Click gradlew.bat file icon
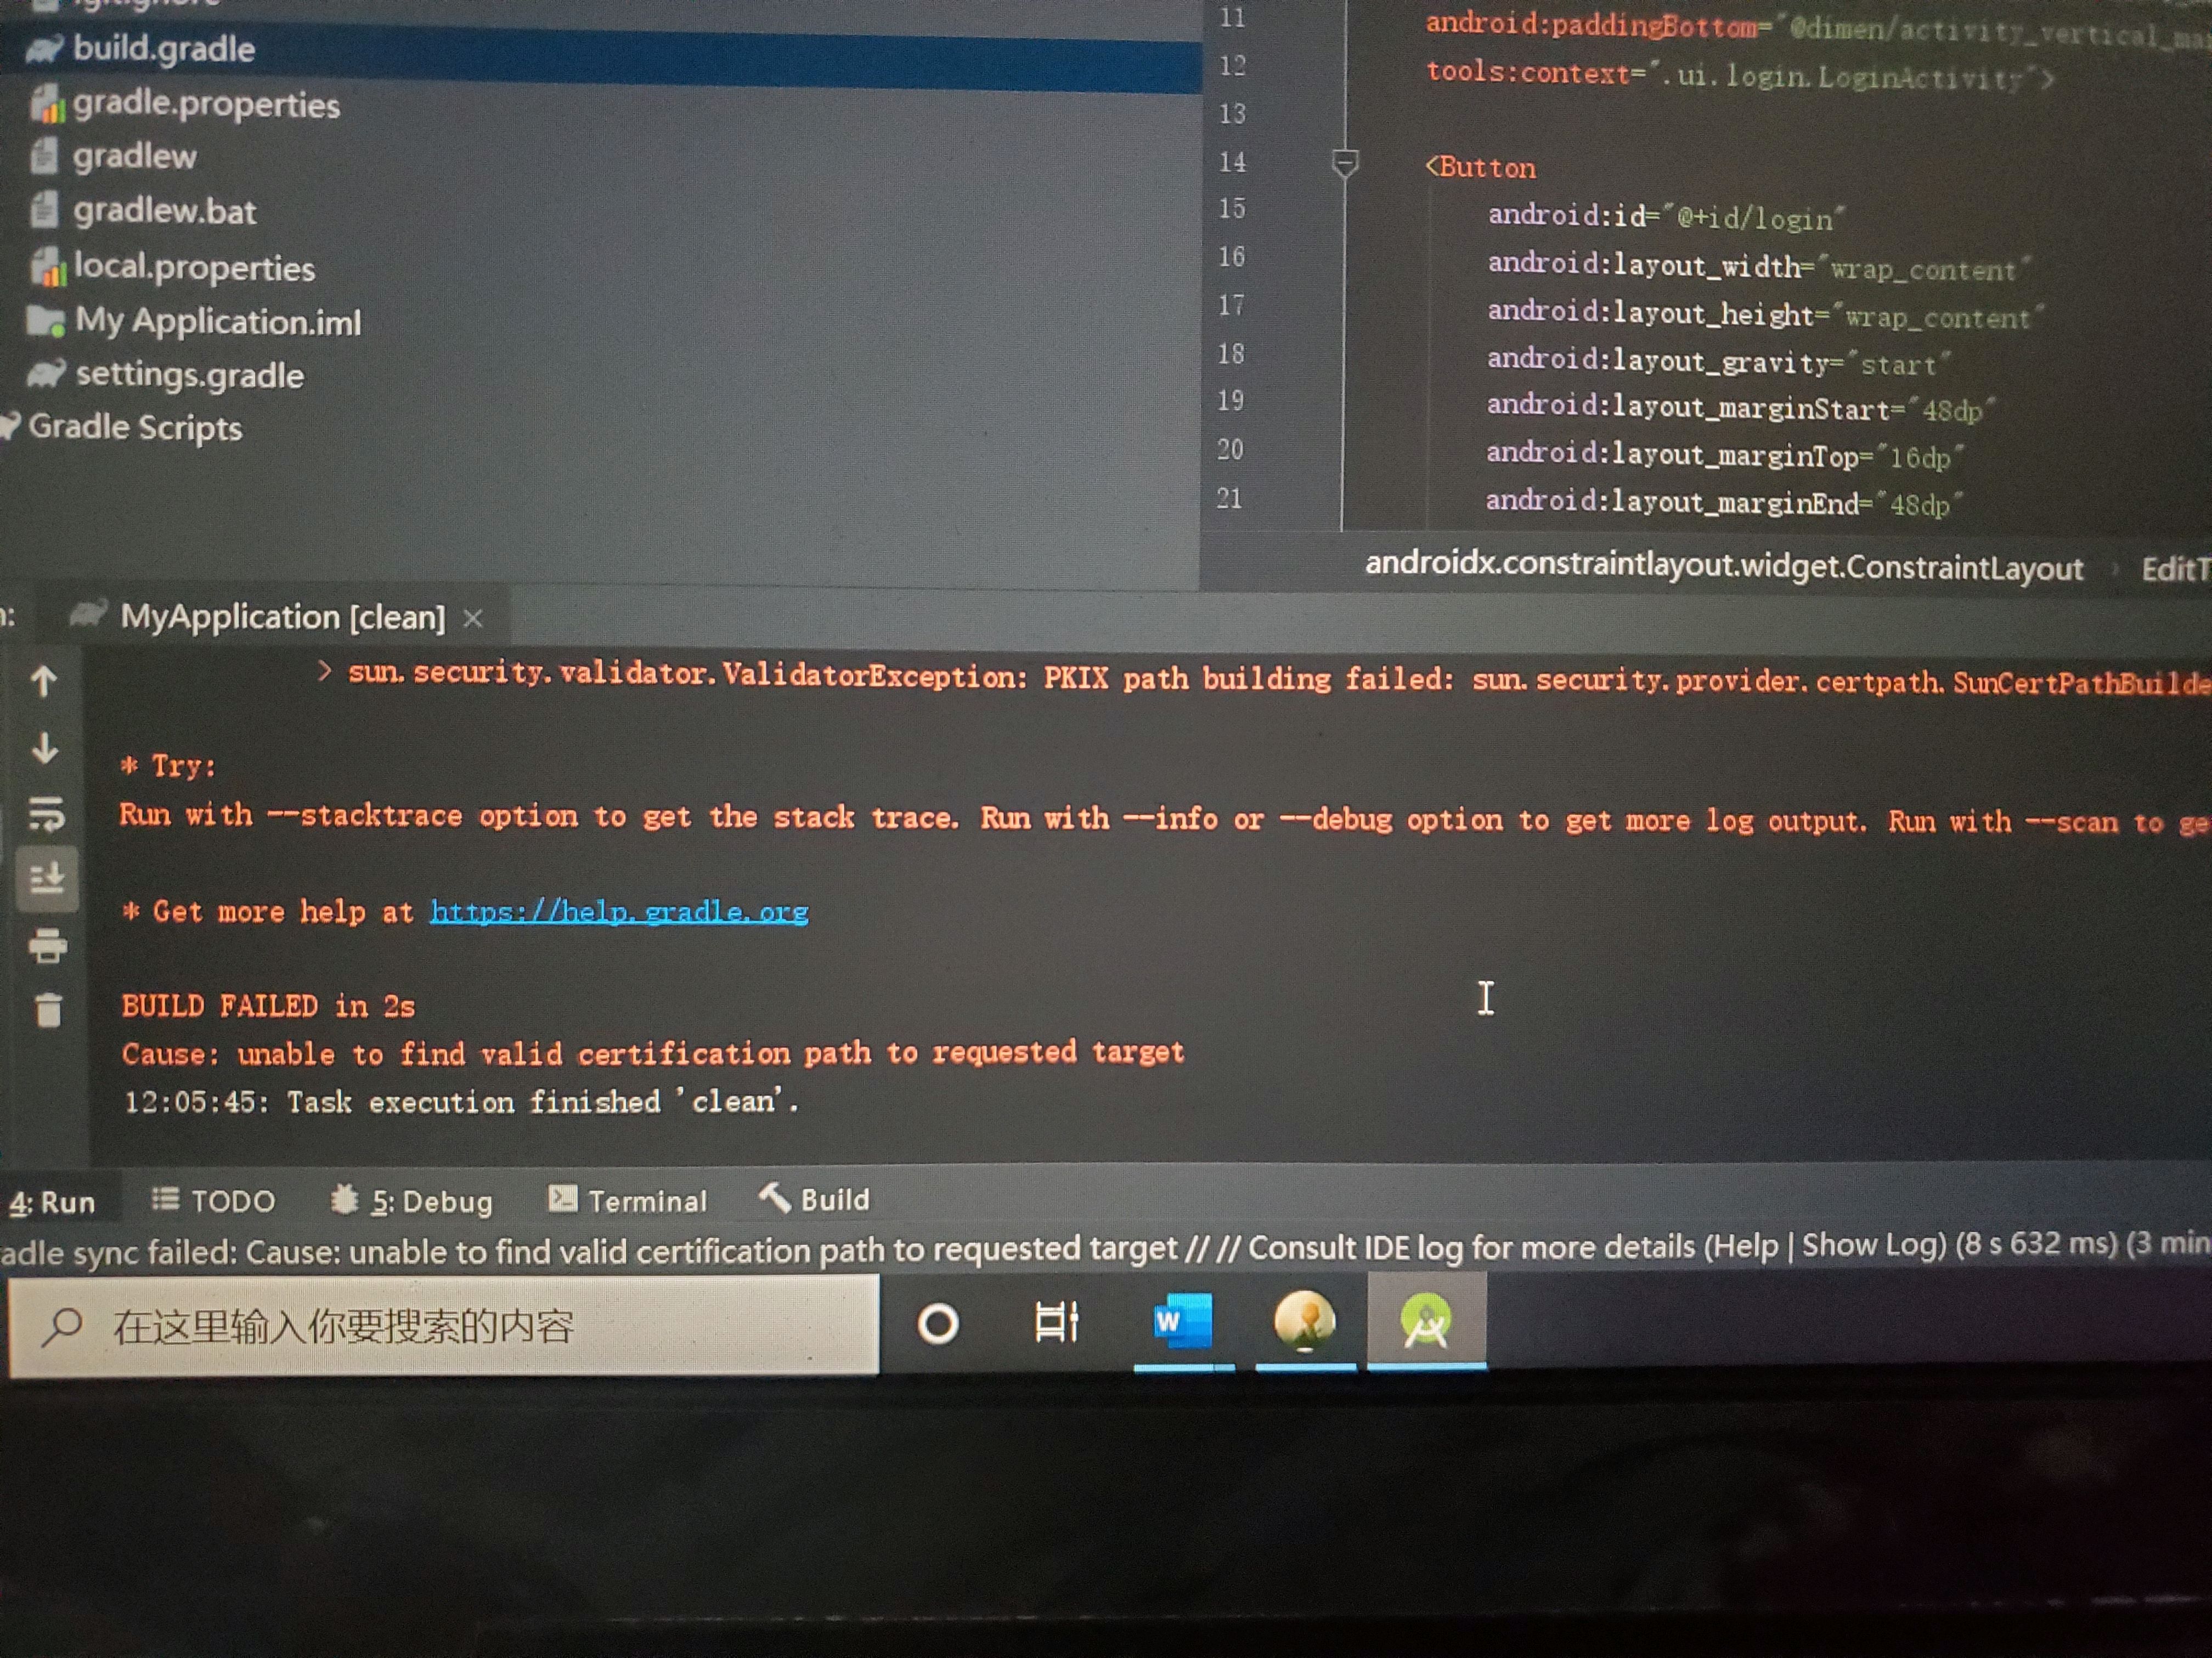The width and height of the screenshot is (2212, 1658). 45,210
